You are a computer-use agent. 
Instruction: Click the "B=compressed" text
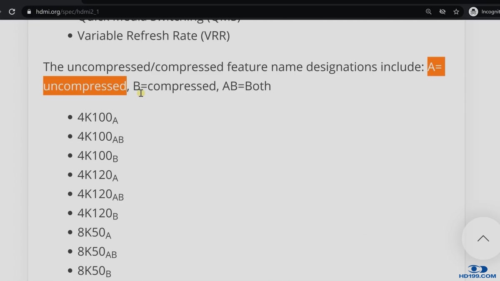click(x=175, y=86)
